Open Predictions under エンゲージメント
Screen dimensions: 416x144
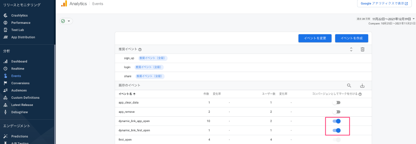click(x=20, y=137)
